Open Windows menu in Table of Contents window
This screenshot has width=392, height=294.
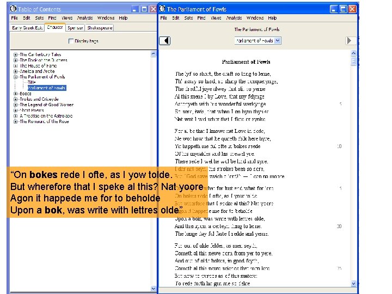[106, 18]
